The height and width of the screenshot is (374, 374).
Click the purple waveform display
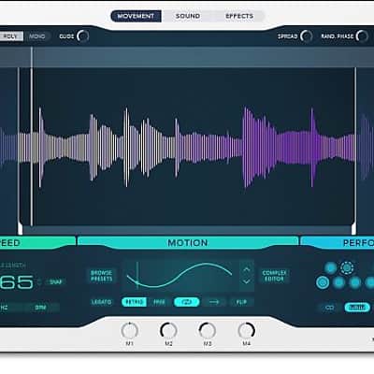[x=187, y=147]
